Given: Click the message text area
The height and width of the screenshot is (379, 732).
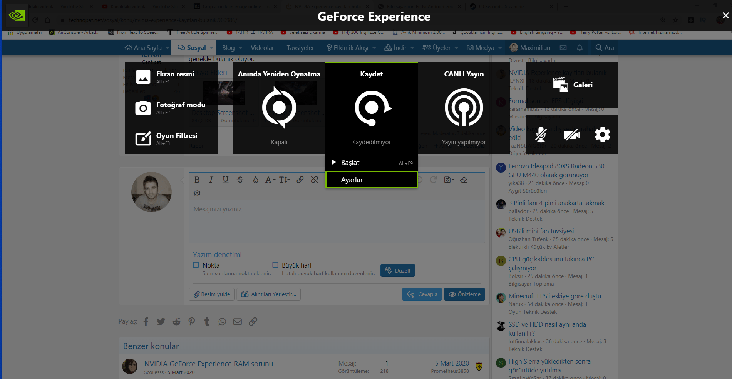Looking at the screenshot, I should point(337,221).
